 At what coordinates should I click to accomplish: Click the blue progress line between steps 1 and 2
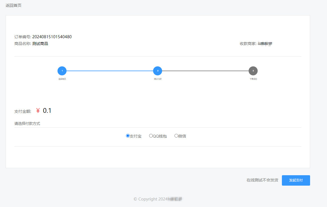pos(110,71)
